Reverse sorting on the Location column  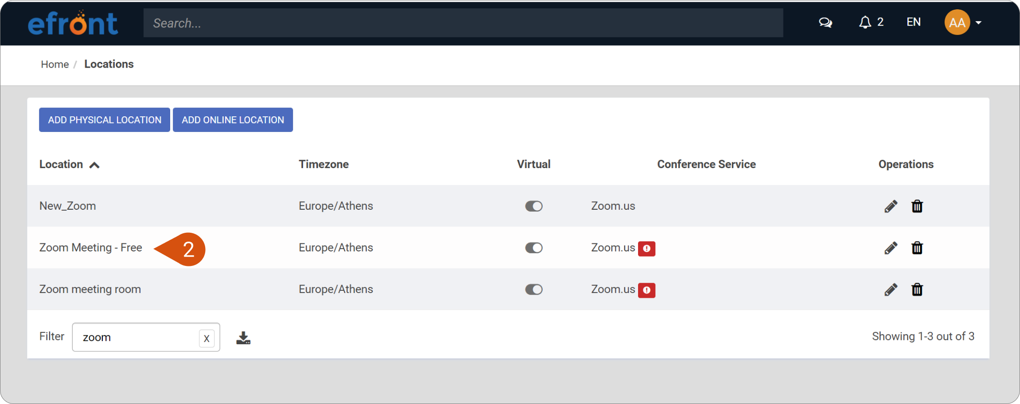(95, 164)
